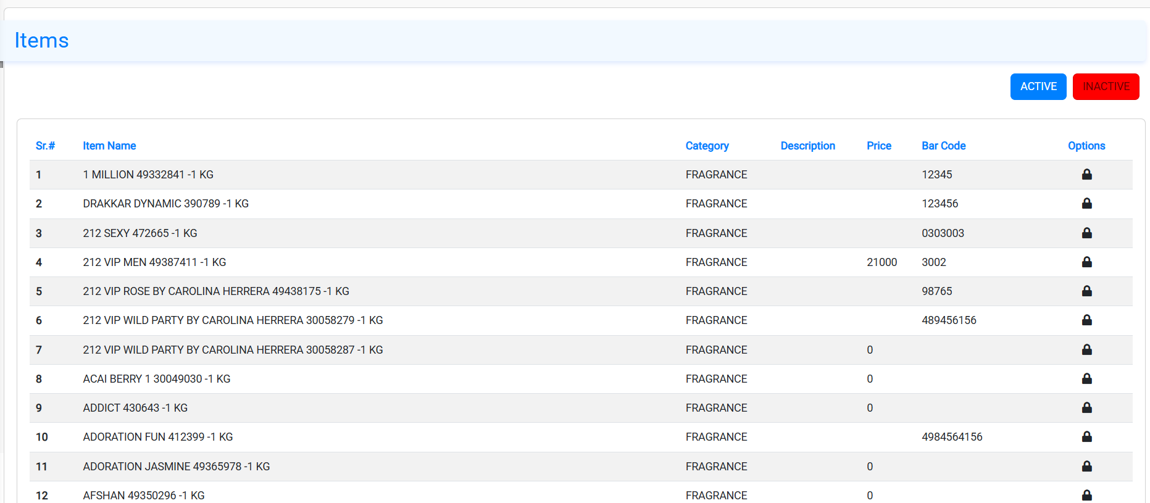Click lock icon for ADORATION JASMINE row
1150x503 pixels.
click(x=1086, y=467)
